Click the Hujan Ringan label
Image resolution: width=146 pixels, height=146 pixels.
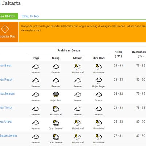pos(99,87)
